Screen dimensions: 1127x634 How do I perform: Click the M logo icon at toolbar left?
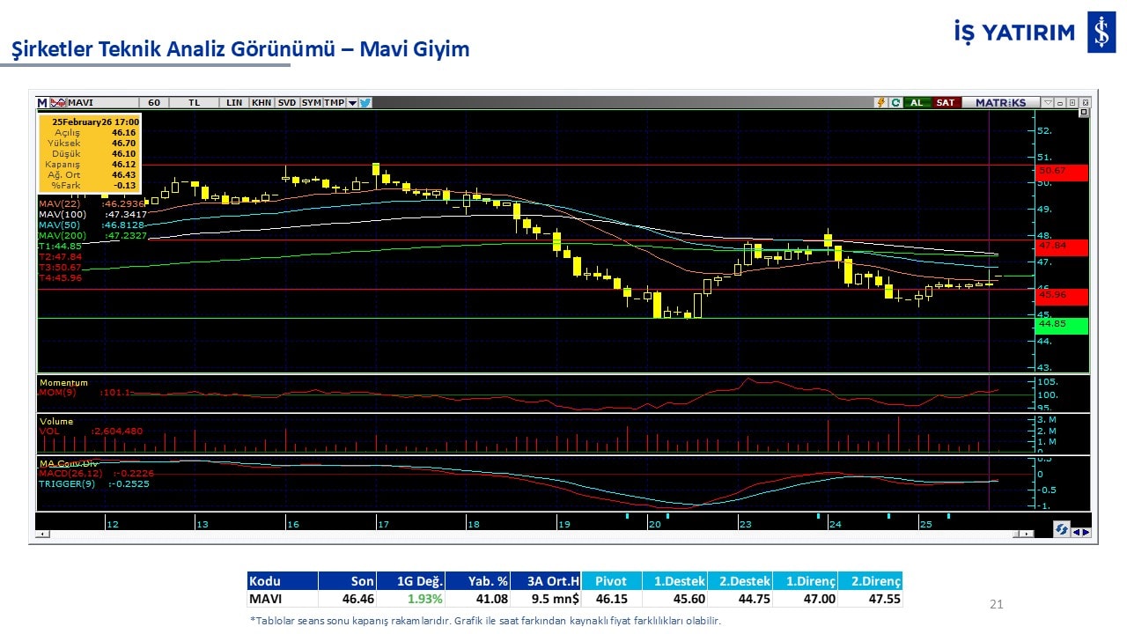pyautogui.click(x=42, y=103)
